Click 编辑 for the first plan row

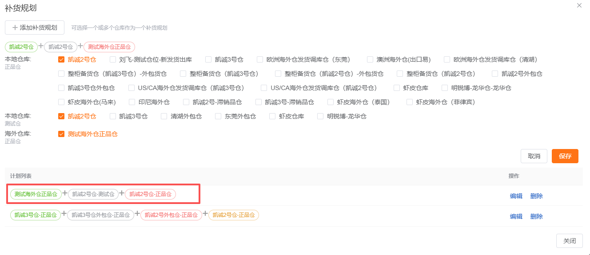[x=516, y=196]
